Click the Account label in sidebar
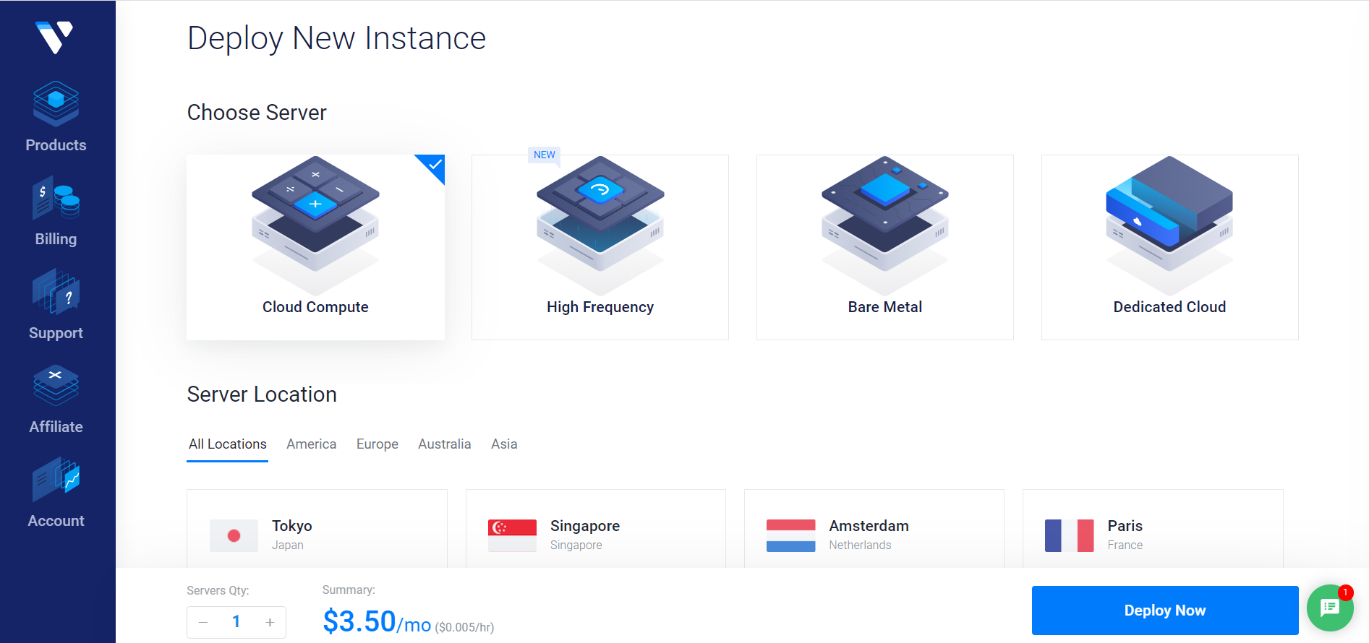The width and height of the screenshot is (1369, 643). (56, 521)
